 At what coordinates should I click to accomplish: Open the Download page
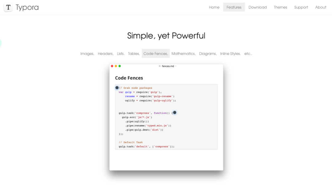[x=258, y=7]
